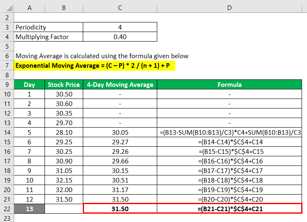The image size is (307, 222).
Task: Select the green Formula header cell
Action: pyautogui.click(x=229, y=85)
